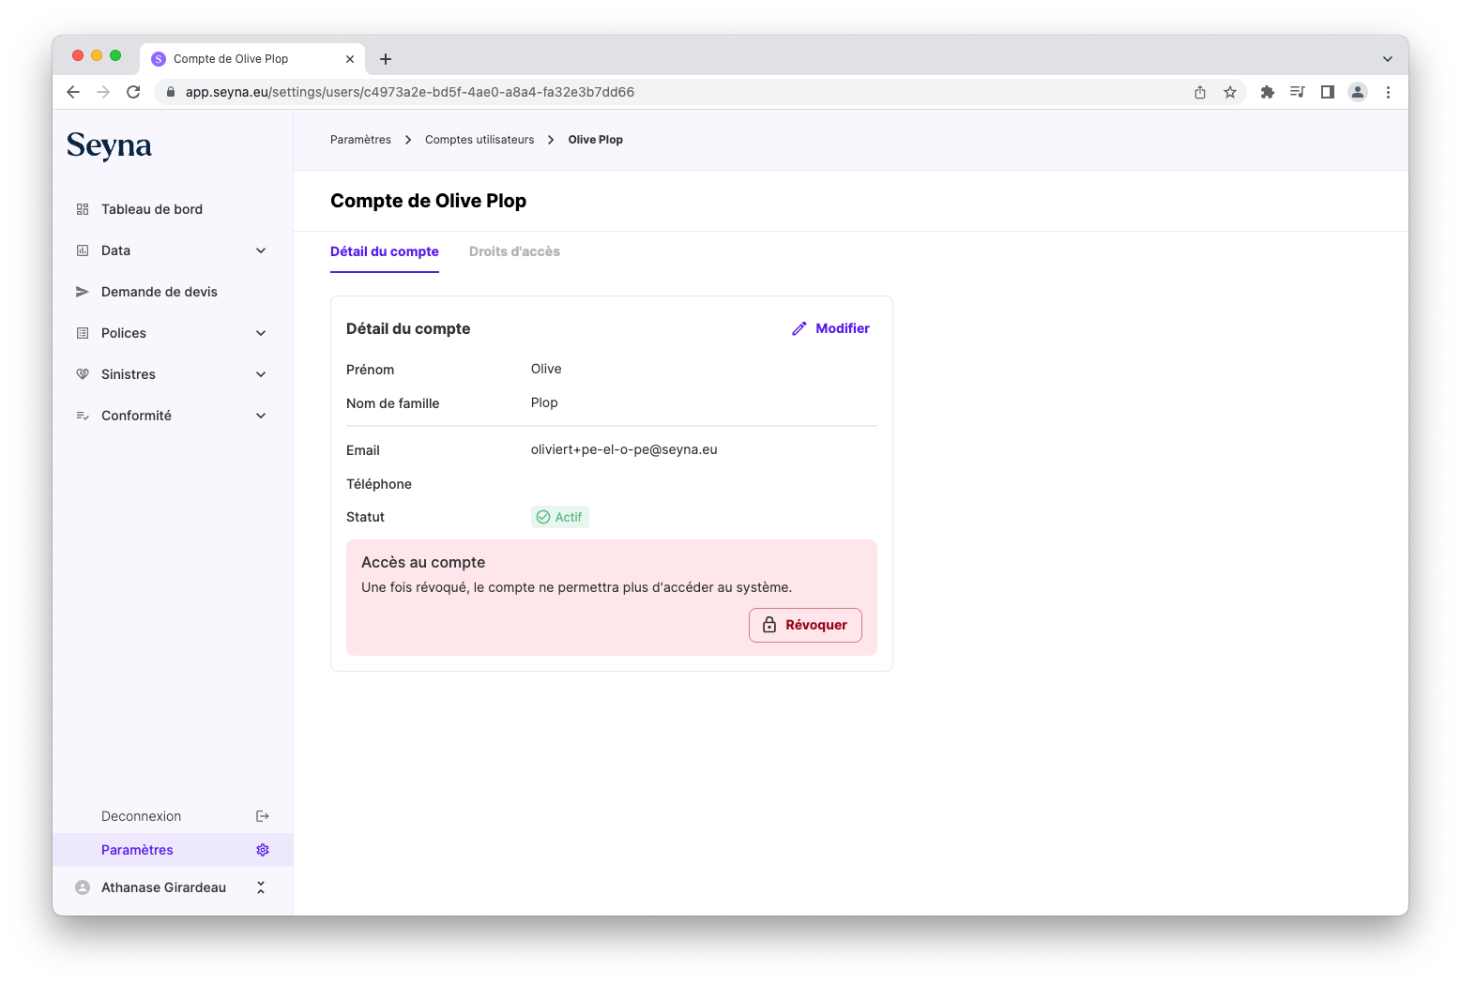
Task: Click the Compte de Olive Plop heading
Action: coord(428,201)
